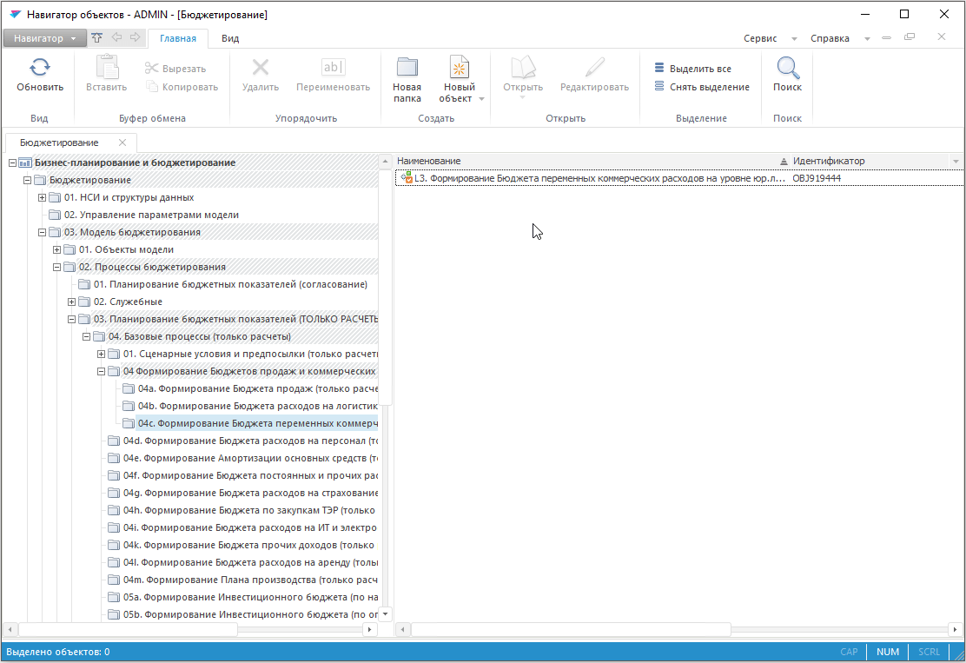Open search with the Поиск magnifier

(x=787, y=68)
